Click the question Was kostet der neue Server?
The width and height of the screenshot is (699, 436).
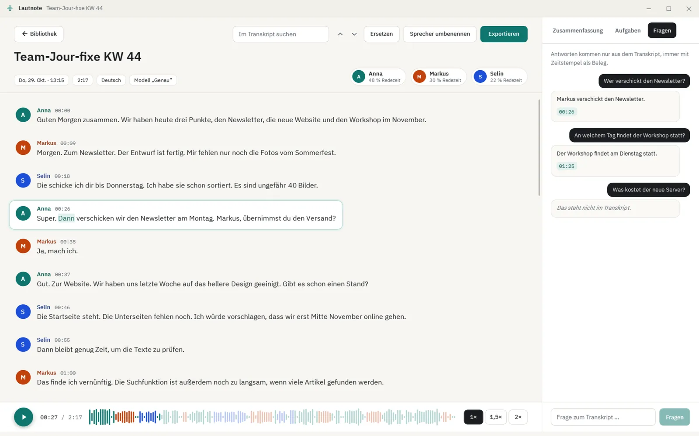(648, 190)
